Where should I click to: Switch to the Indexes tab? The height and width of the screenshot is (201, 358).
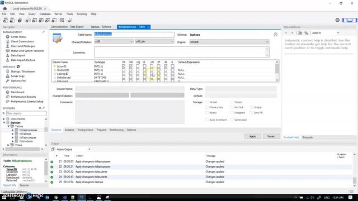(69, 130)
